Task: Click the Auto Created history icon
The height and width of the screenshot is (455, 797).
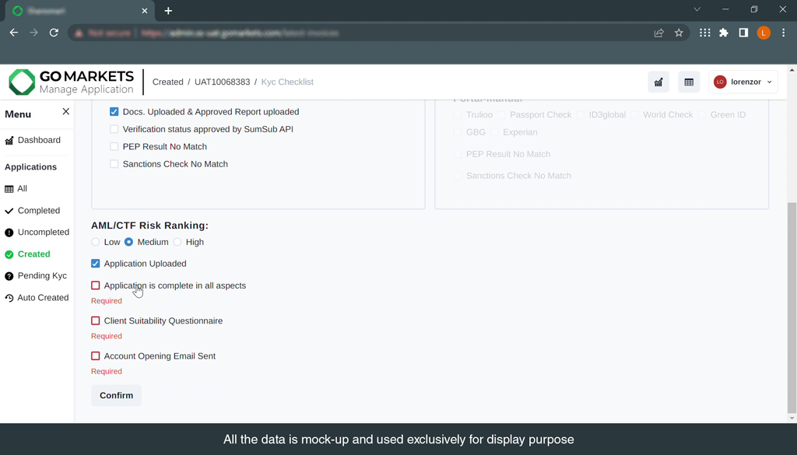Action: point(9,298)
